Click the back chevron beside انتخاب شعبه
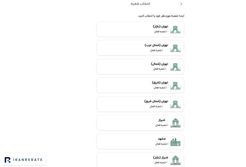 (x=181, y=4)
